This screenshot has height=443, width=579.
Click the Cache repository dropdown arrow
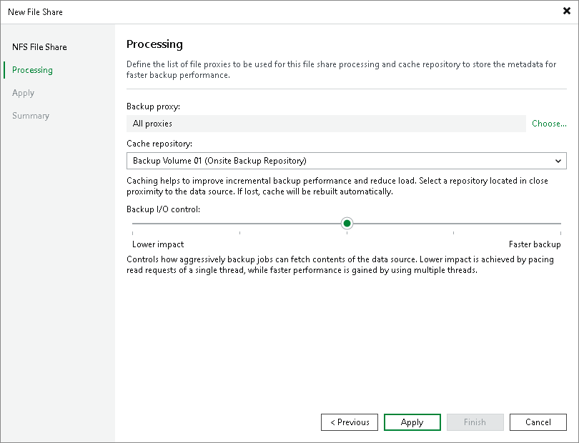pos(558,161)
